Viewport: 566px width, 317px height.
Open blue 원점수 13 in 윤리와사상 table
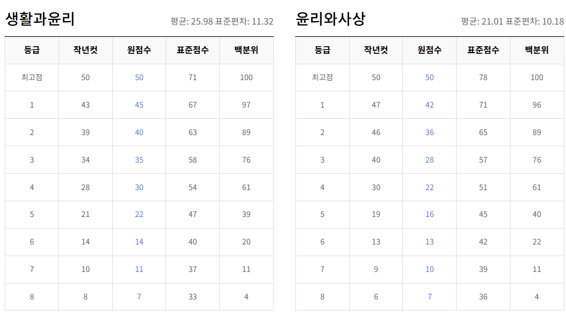430,242
